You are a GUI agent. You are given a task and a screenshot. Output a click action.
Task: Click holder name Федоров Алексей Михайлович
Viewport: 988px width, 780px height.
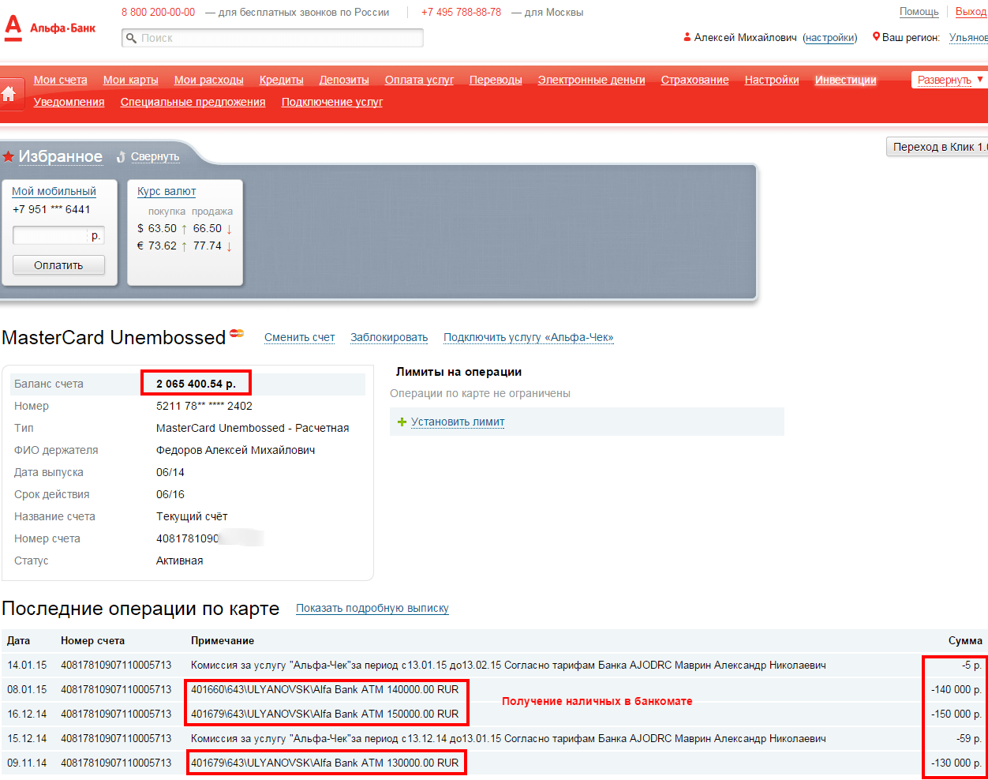pyautogui.click(x=235, y=450)
